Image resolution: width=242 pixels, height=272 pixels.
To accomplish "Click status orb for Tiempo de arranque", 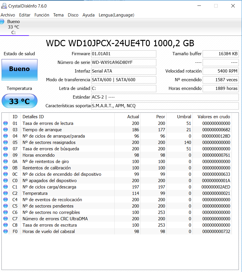I will [x=5, y=129].
